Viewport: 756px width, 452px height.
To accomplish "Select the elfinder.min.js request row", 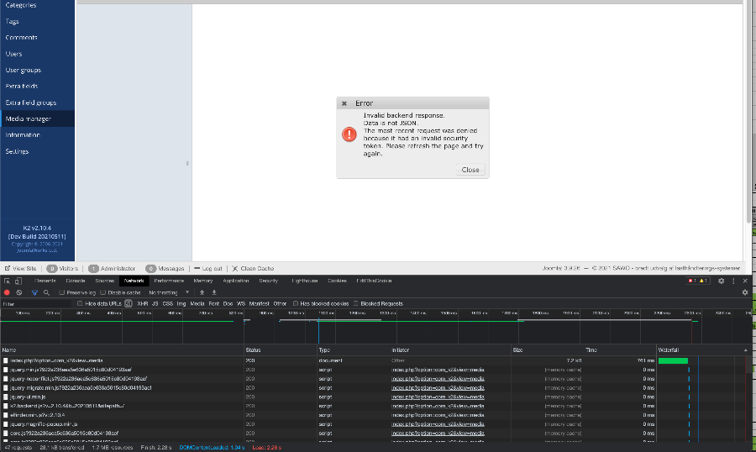I will [376, 415].
